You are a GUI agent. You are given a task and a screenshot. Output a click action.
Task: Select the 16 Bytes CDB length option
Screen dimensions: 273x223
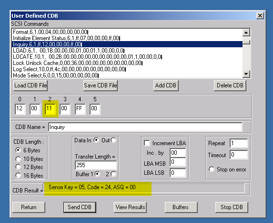coord(18,175)
